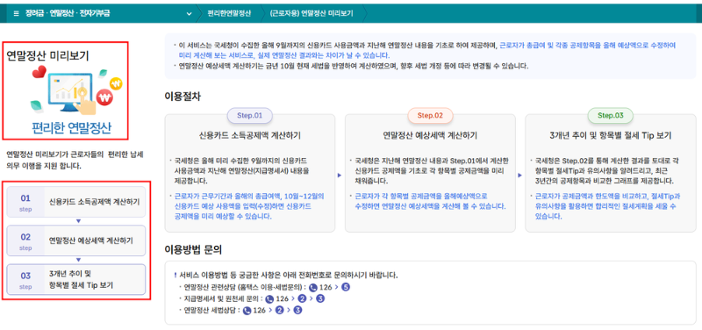Click the circled 3 icon in 지급명세서 및 원천세 row
Screen dimensions: 702x330
coord(320,298)
